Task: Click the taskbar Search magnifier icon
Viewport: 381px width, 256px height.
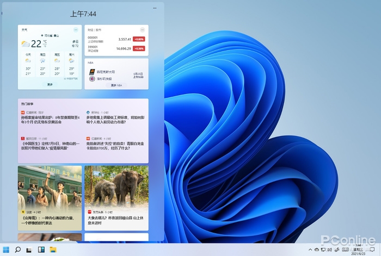Action: click(17, 249)
